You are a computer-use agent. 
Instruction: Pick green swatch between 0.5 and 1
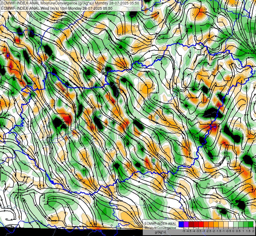pos(241,224)
